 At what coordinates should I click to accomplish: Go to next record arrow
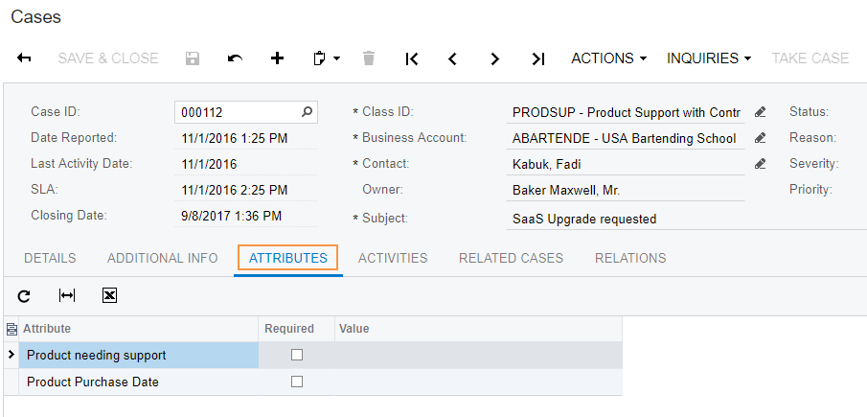tap(494, 58)
